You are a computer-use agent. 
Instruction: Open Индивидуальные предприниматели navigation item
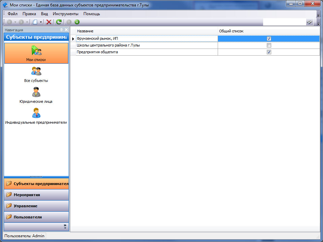coord(36,116)
